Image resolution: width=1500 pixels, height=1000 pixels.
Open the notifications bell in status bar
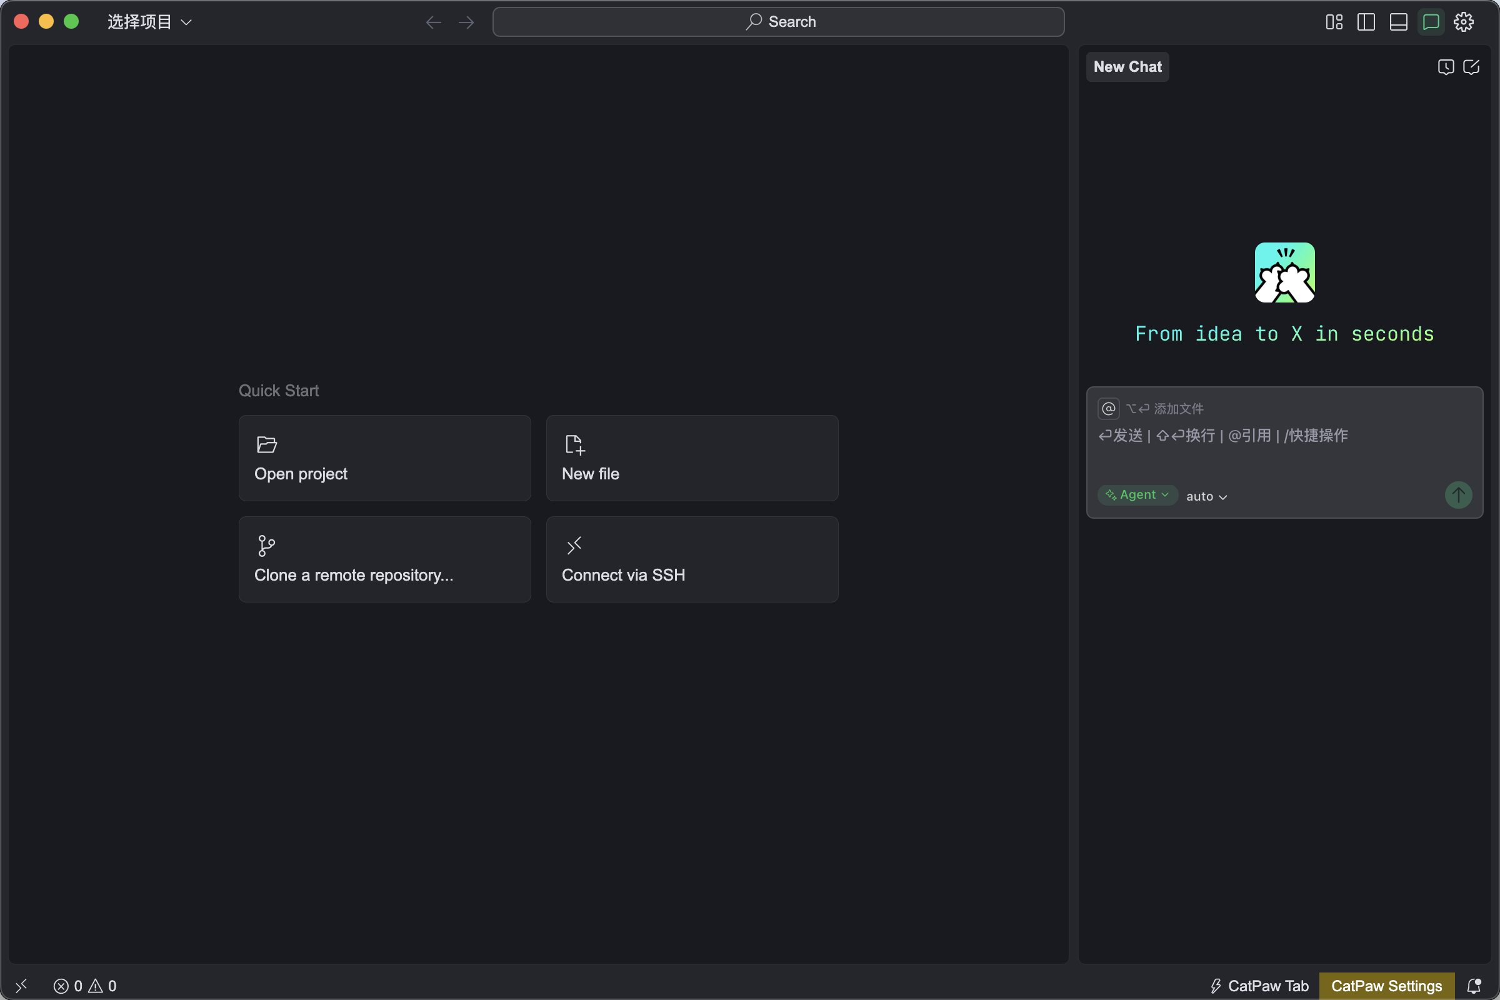point(1474,986)
